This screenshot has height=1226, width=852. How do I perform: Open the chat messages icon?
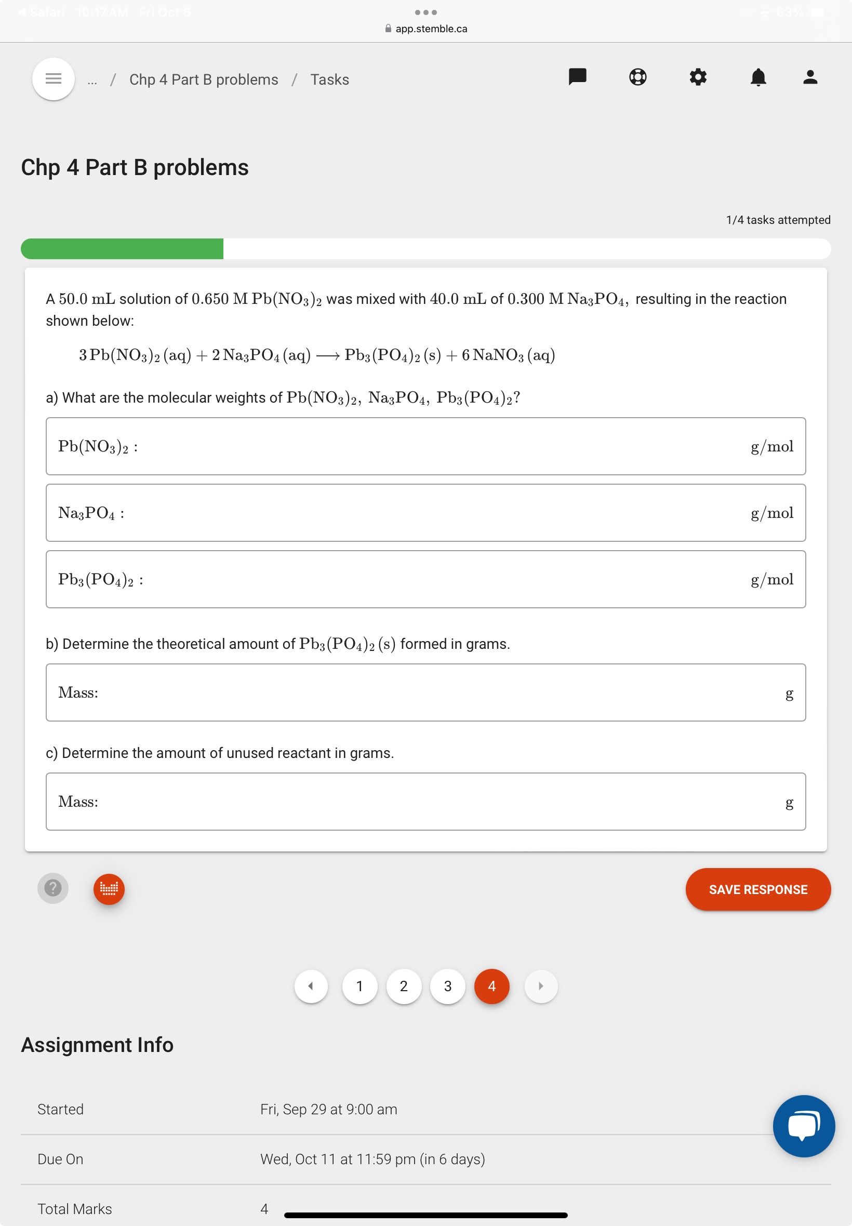pos(578,78)
